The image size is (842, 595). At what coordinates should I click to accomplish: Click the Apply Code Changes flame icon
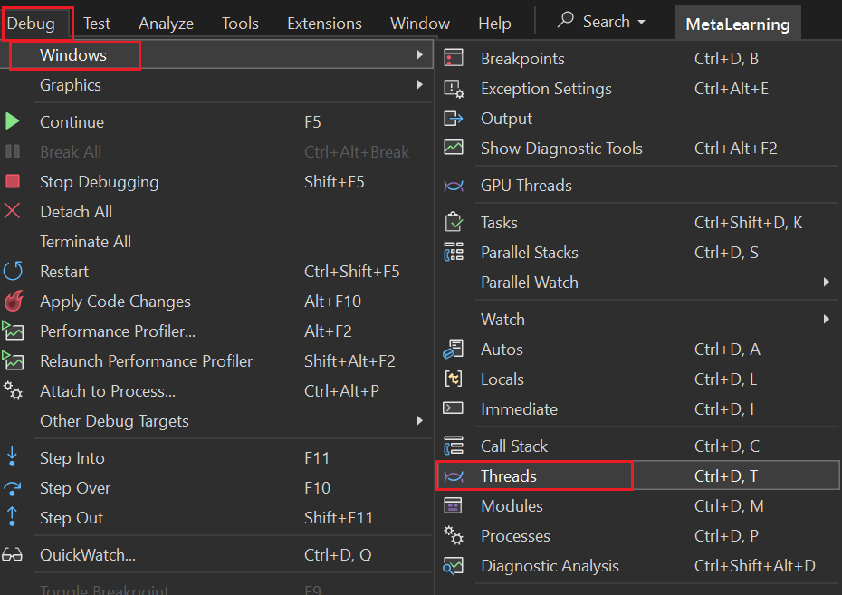click(x=13, y=301)
